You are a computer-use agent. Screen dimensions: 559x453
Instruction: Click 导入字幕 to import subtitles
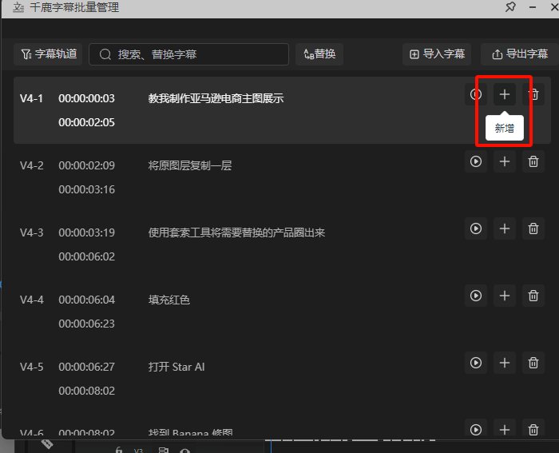click(437, 54)
